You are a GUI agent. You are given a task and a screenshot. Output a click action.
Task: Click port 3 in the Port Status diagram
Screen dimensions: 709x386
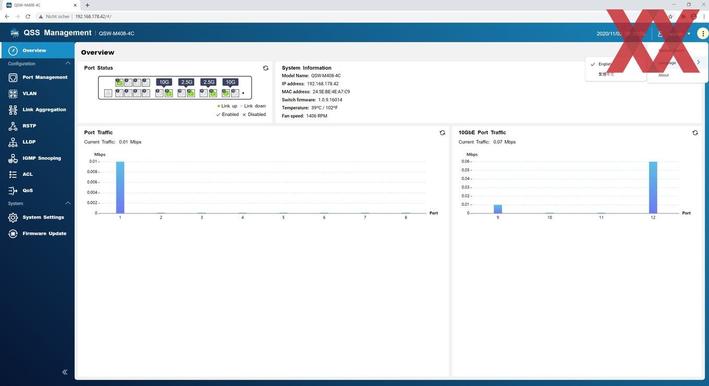(x=128, y=83)
